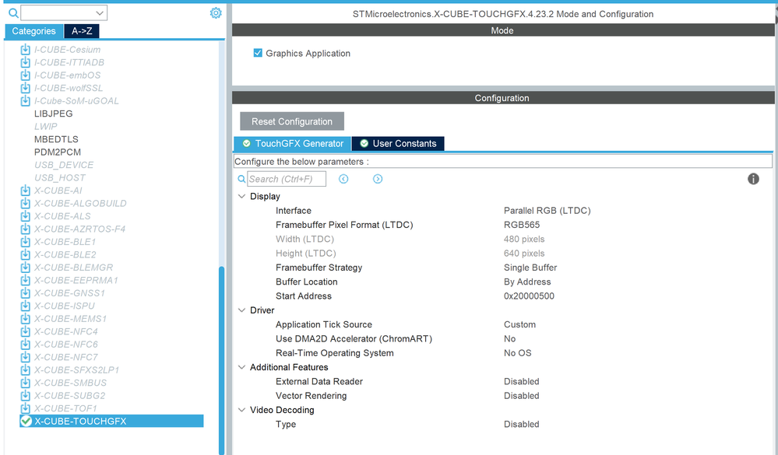Click magnifier icon beside parameter search field
Viewport: 778px width, 455px height.
point(241,179)
